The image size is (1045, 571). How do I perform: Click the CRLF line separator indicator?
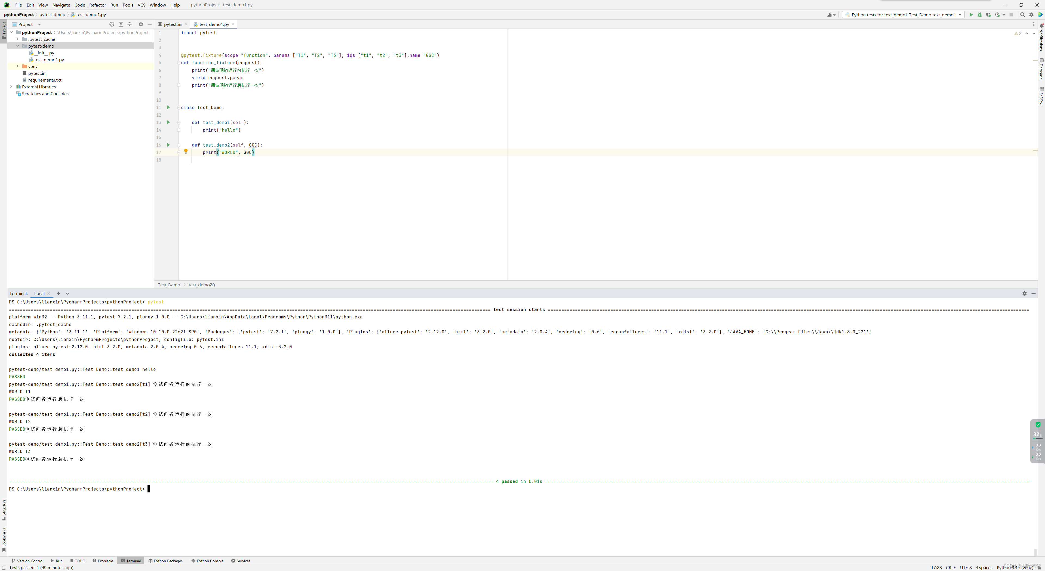click(x=951, y=567)
